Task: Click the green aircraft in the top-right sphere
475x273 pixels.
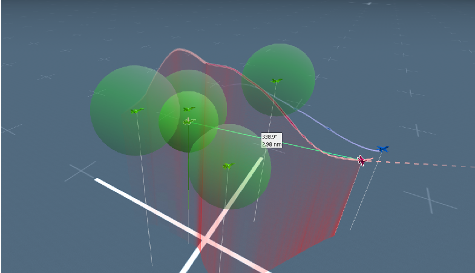Action: tap(277, 81)
